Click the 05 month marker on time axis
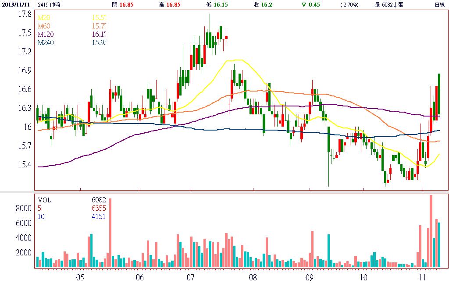The image size is (449, 290). pos(79,278)
